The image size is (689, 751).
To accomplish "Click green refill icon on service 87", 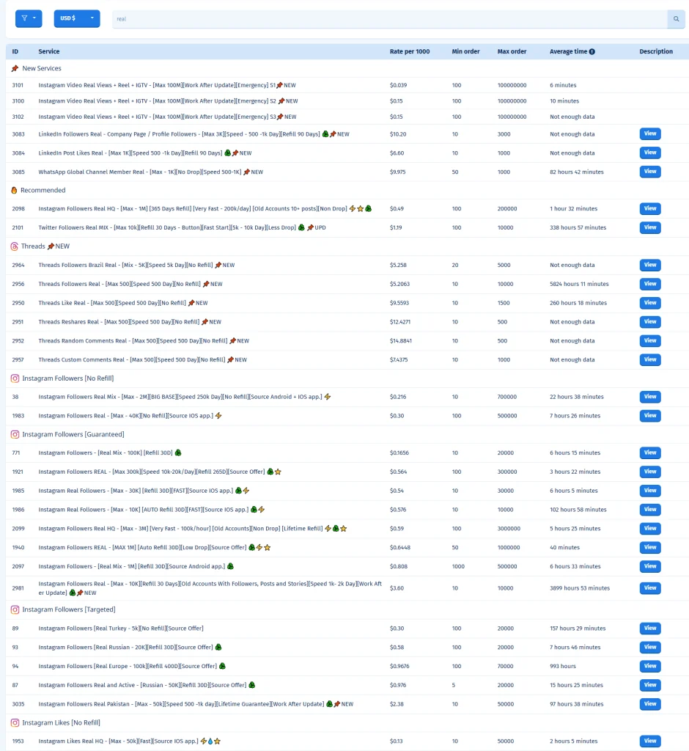I will click(252, 685).
